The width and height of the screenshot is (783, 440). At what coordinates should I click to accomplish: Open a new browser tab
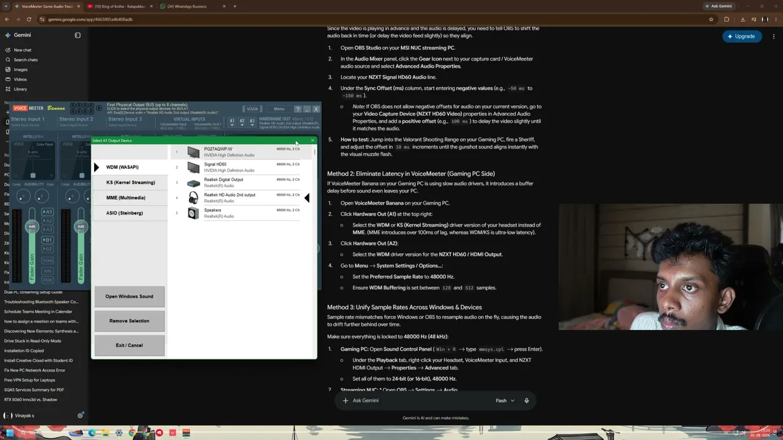coord(235,6)
